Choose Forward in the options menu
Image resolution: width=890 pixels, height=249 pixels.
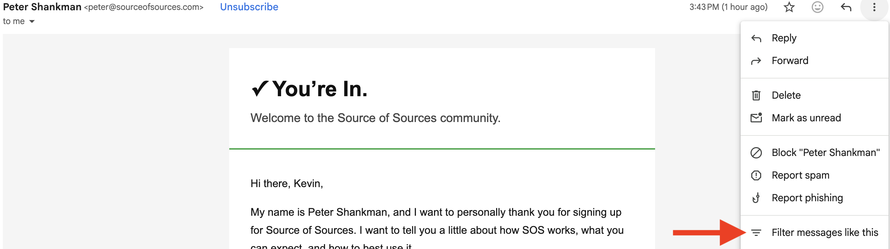click(790, 61)
